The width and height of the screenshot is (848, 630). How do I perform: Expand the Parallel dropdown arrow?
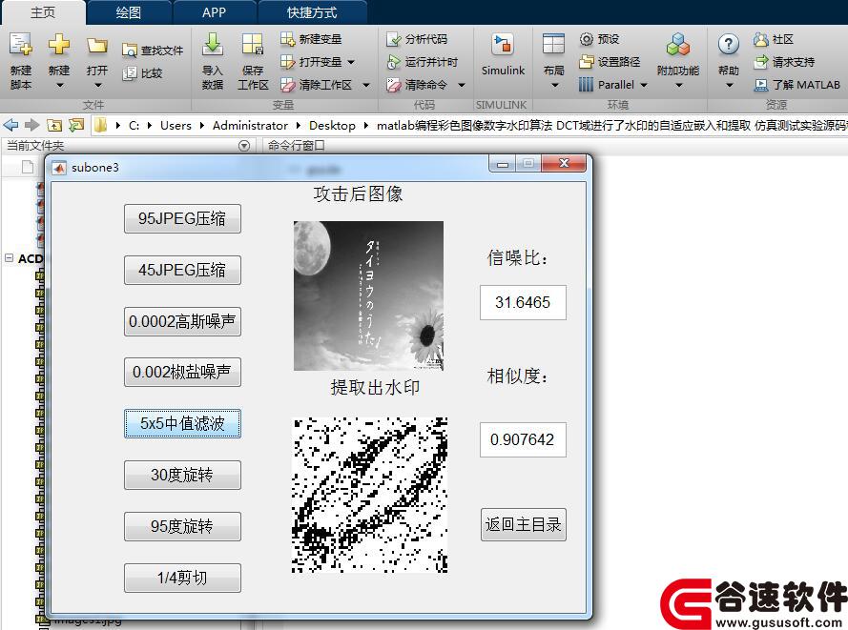tap(644, 85)
